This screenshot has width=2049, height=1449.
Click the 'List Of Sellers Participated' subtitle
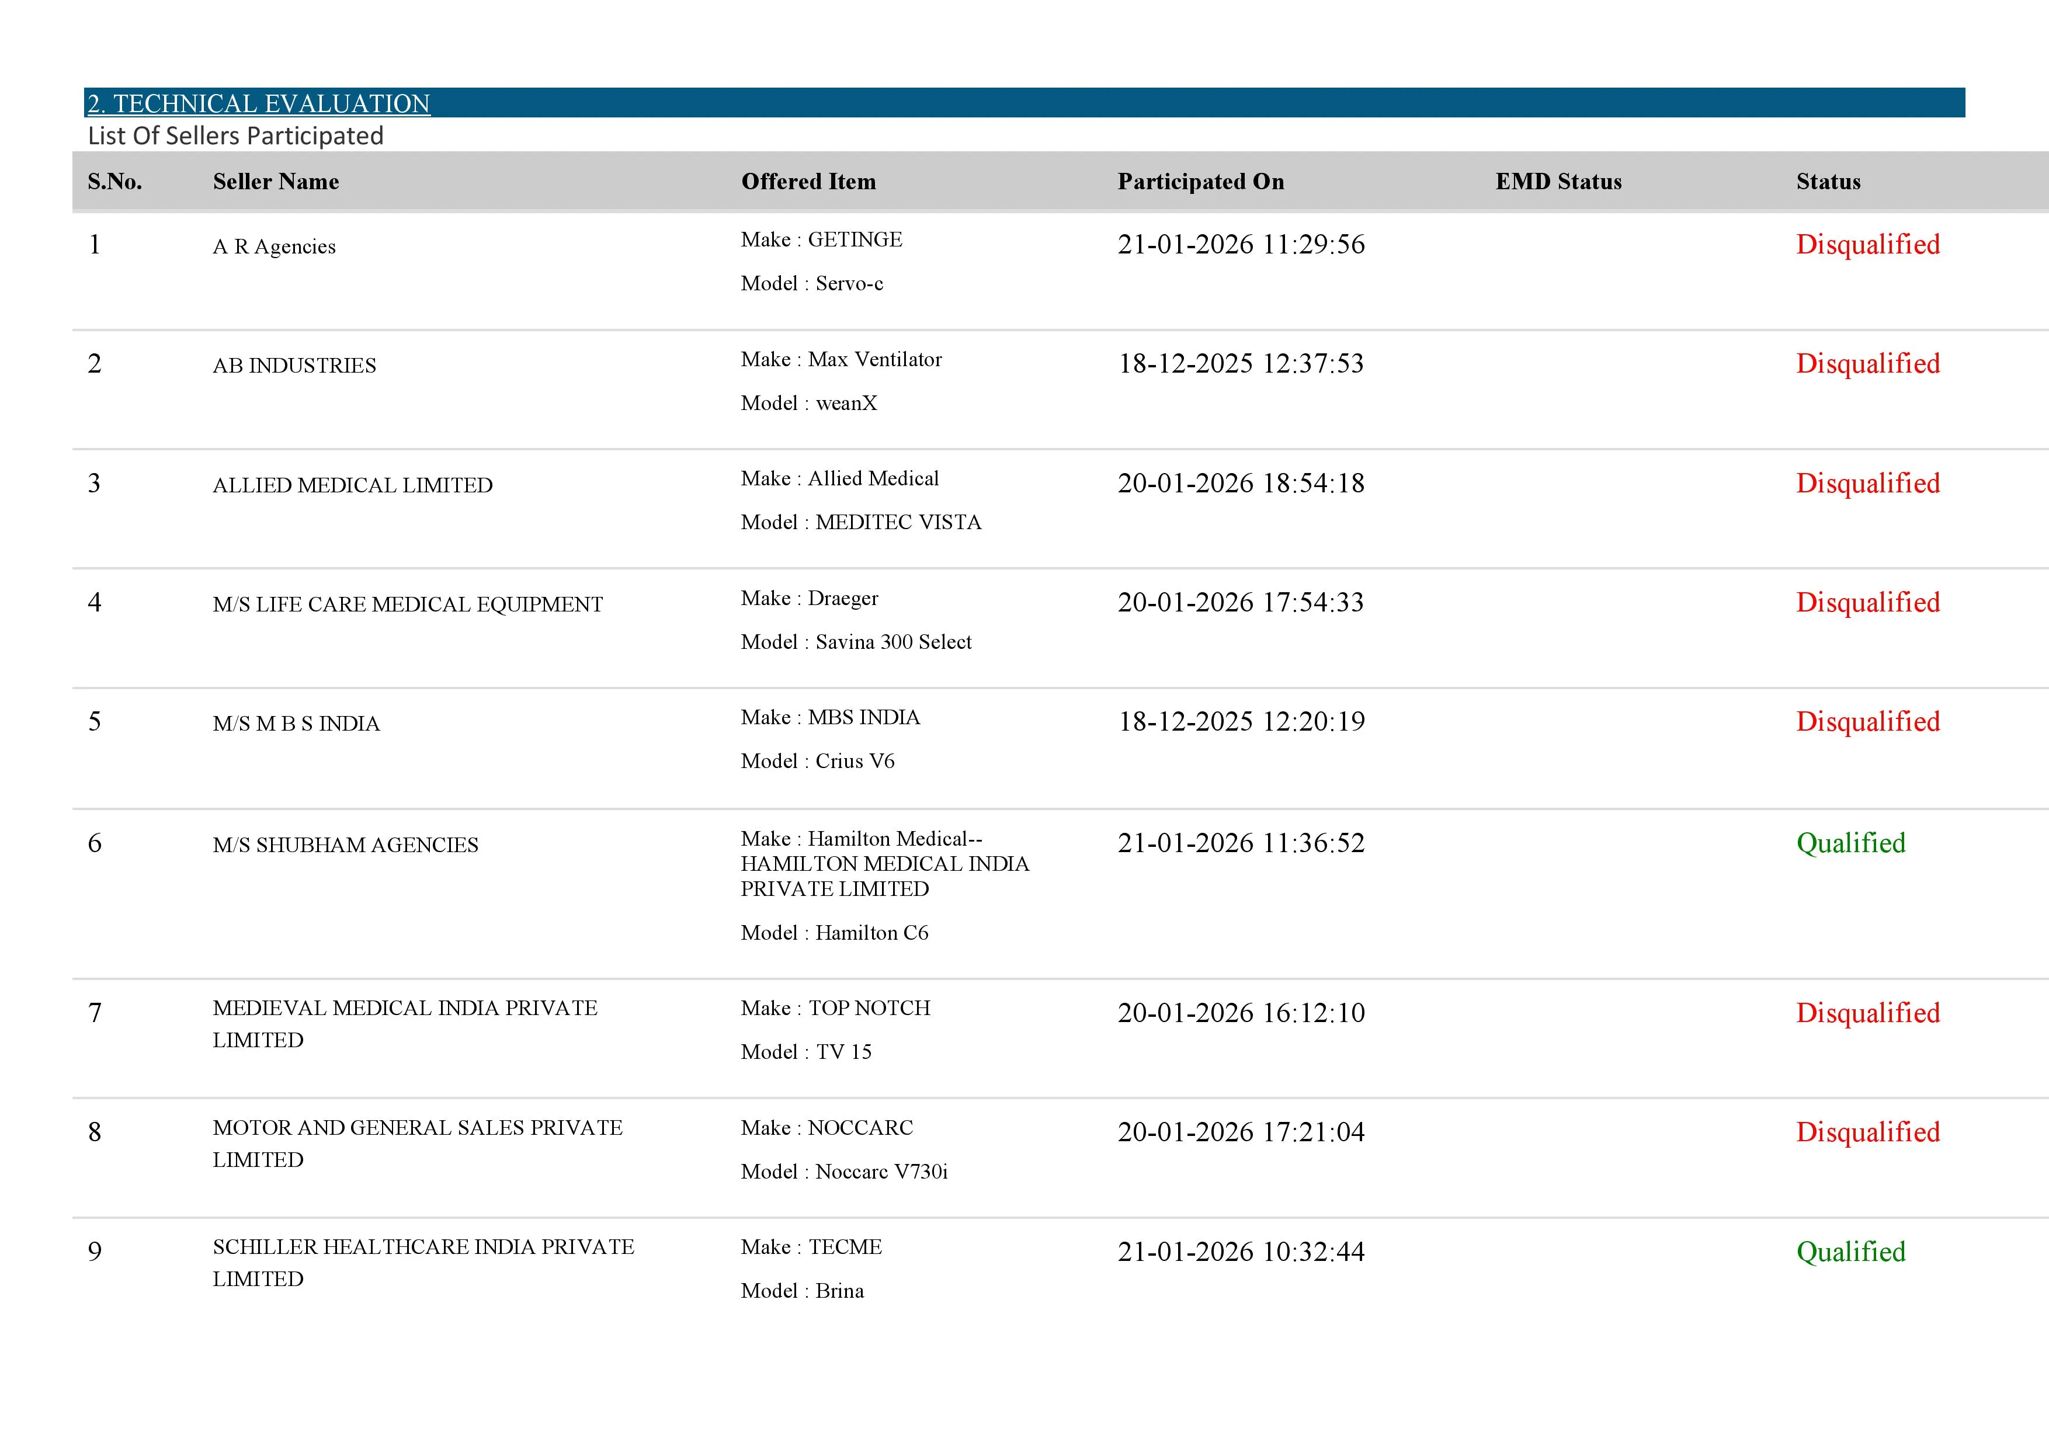point(235,135)
